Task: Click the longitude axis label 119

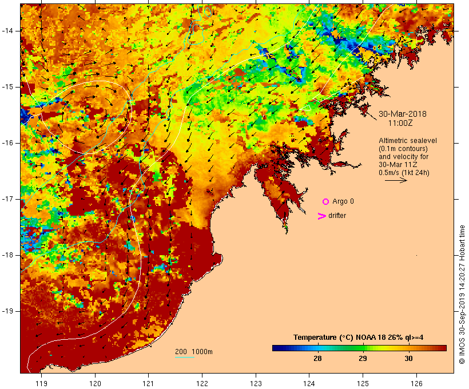Action: tap(41, 383)
